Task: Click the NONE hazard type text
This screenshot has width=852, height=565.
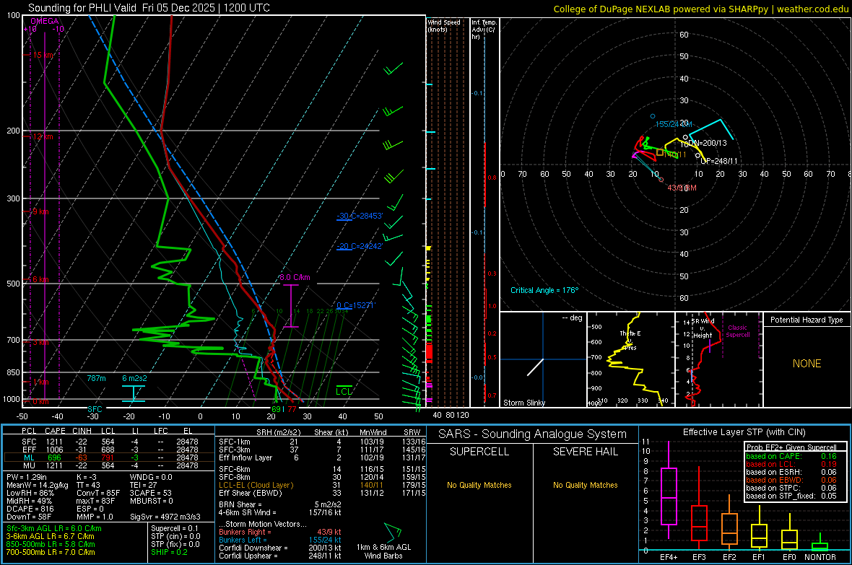Action: [807, 364]
